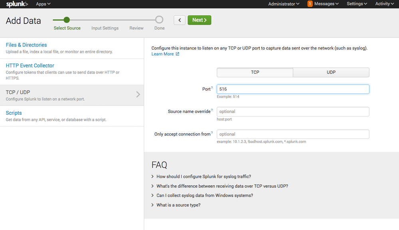This screenshot has width=399, height=230.
Task: Click the chevron on the TCP / UDP entry
Action: click(139, 95)
